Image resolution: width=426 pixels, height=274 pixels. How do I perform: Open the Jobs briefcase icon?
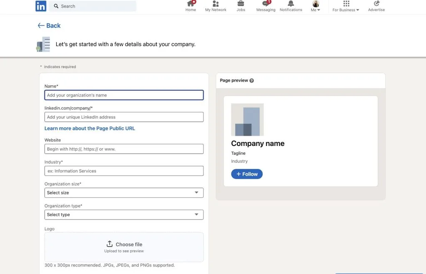point(241,3)
